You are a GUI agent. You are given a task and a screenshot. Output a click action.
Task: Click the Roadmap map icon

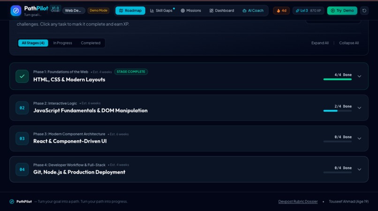pyautogui.click(x=121, y=11)
